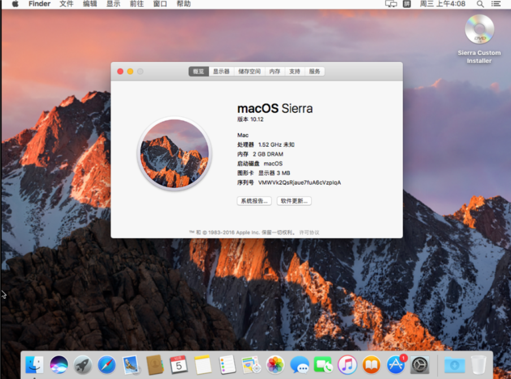Open System Preferences gear icon

[x=419, y=365]
